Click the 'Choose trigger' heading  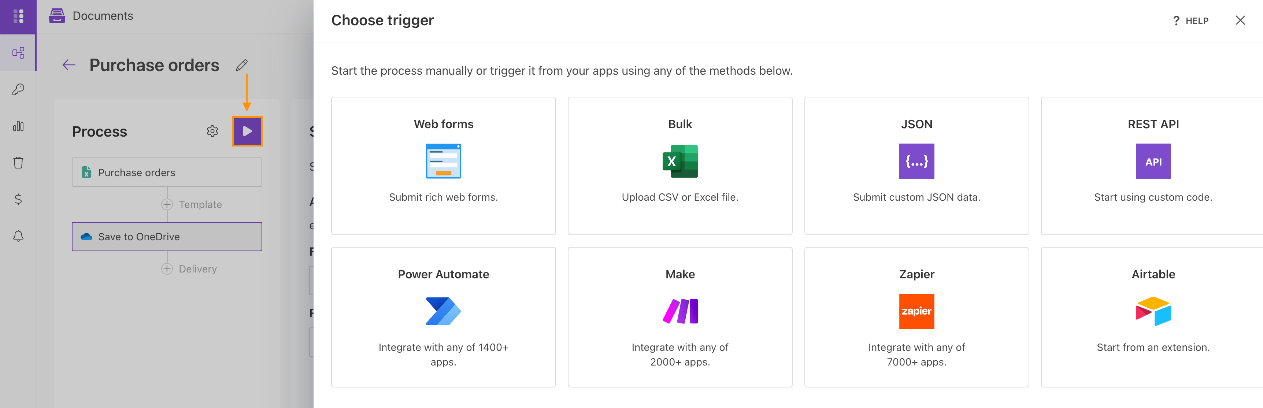tap(382, 20)
